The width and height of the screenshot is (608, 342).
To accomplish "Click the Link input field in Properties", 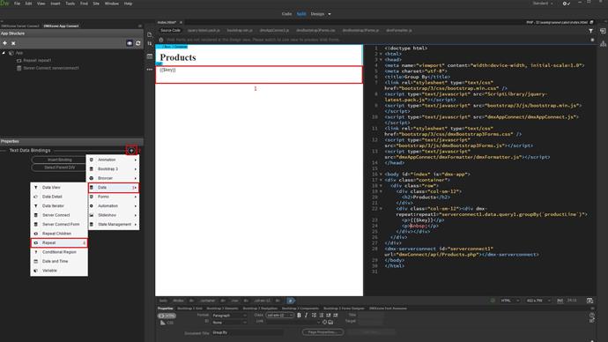I will tap(293, 322).
